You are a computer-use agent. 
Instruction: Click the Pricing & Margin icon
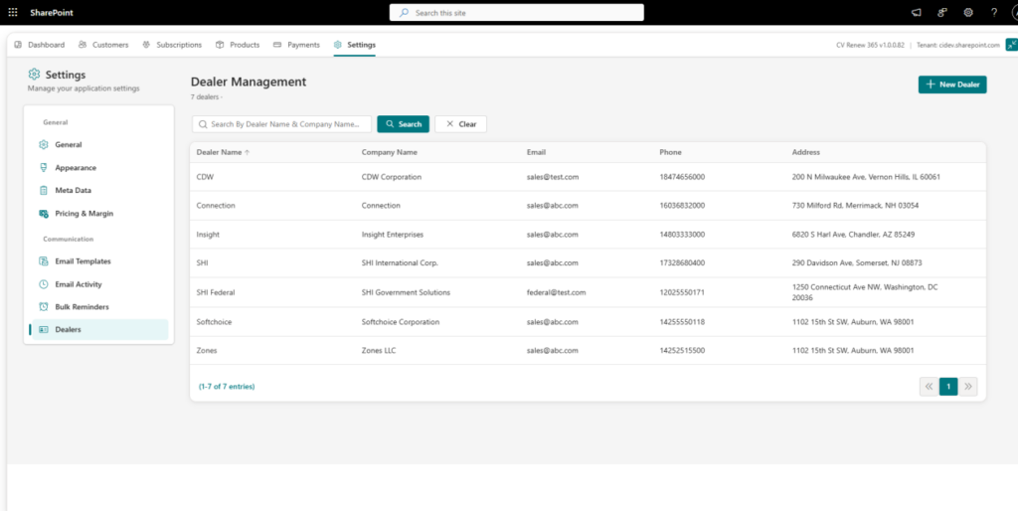coord(44,213)
